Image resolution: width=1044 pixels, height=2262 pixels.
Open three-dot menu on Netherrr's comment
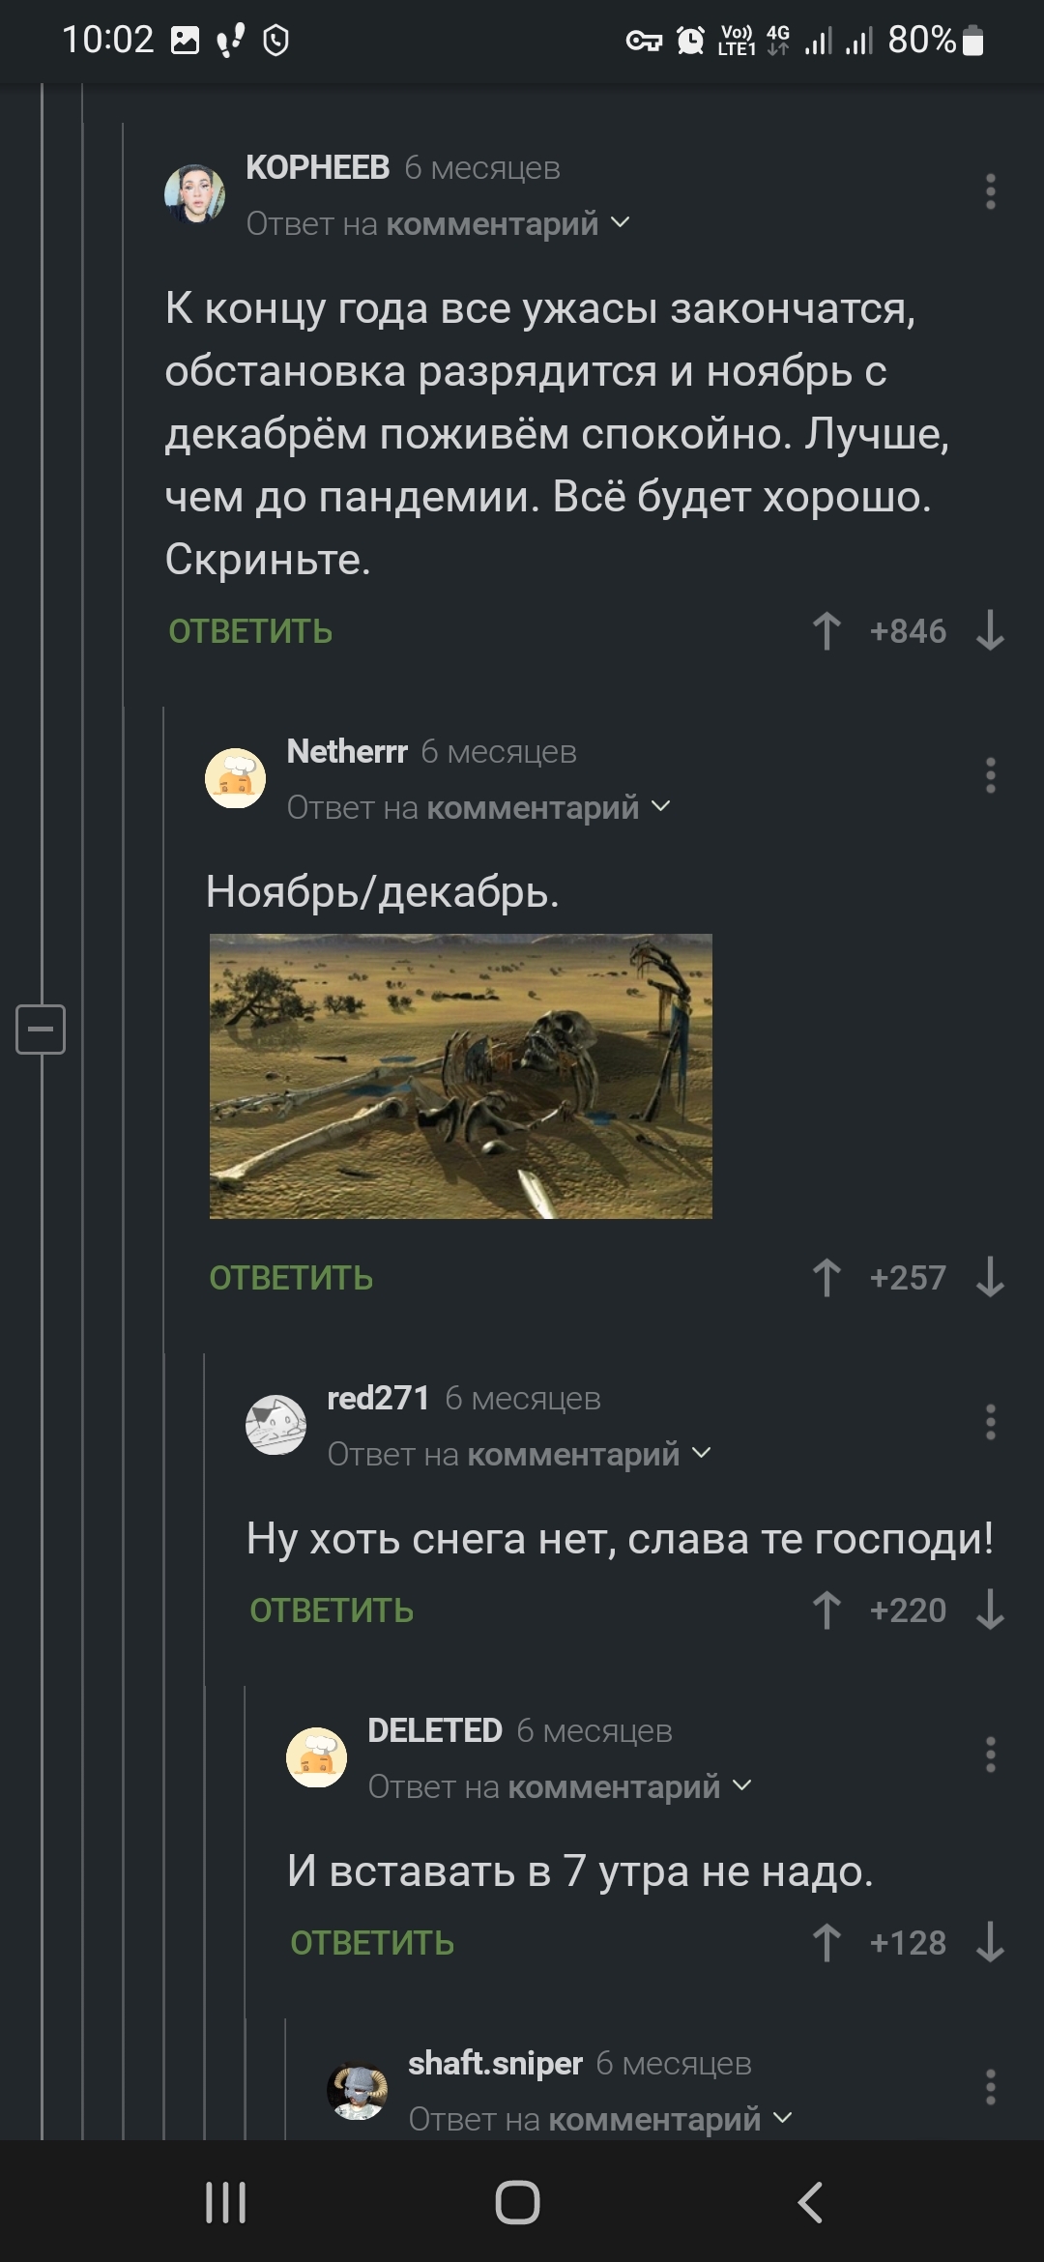pyautogui.click(x=990, y=776)
